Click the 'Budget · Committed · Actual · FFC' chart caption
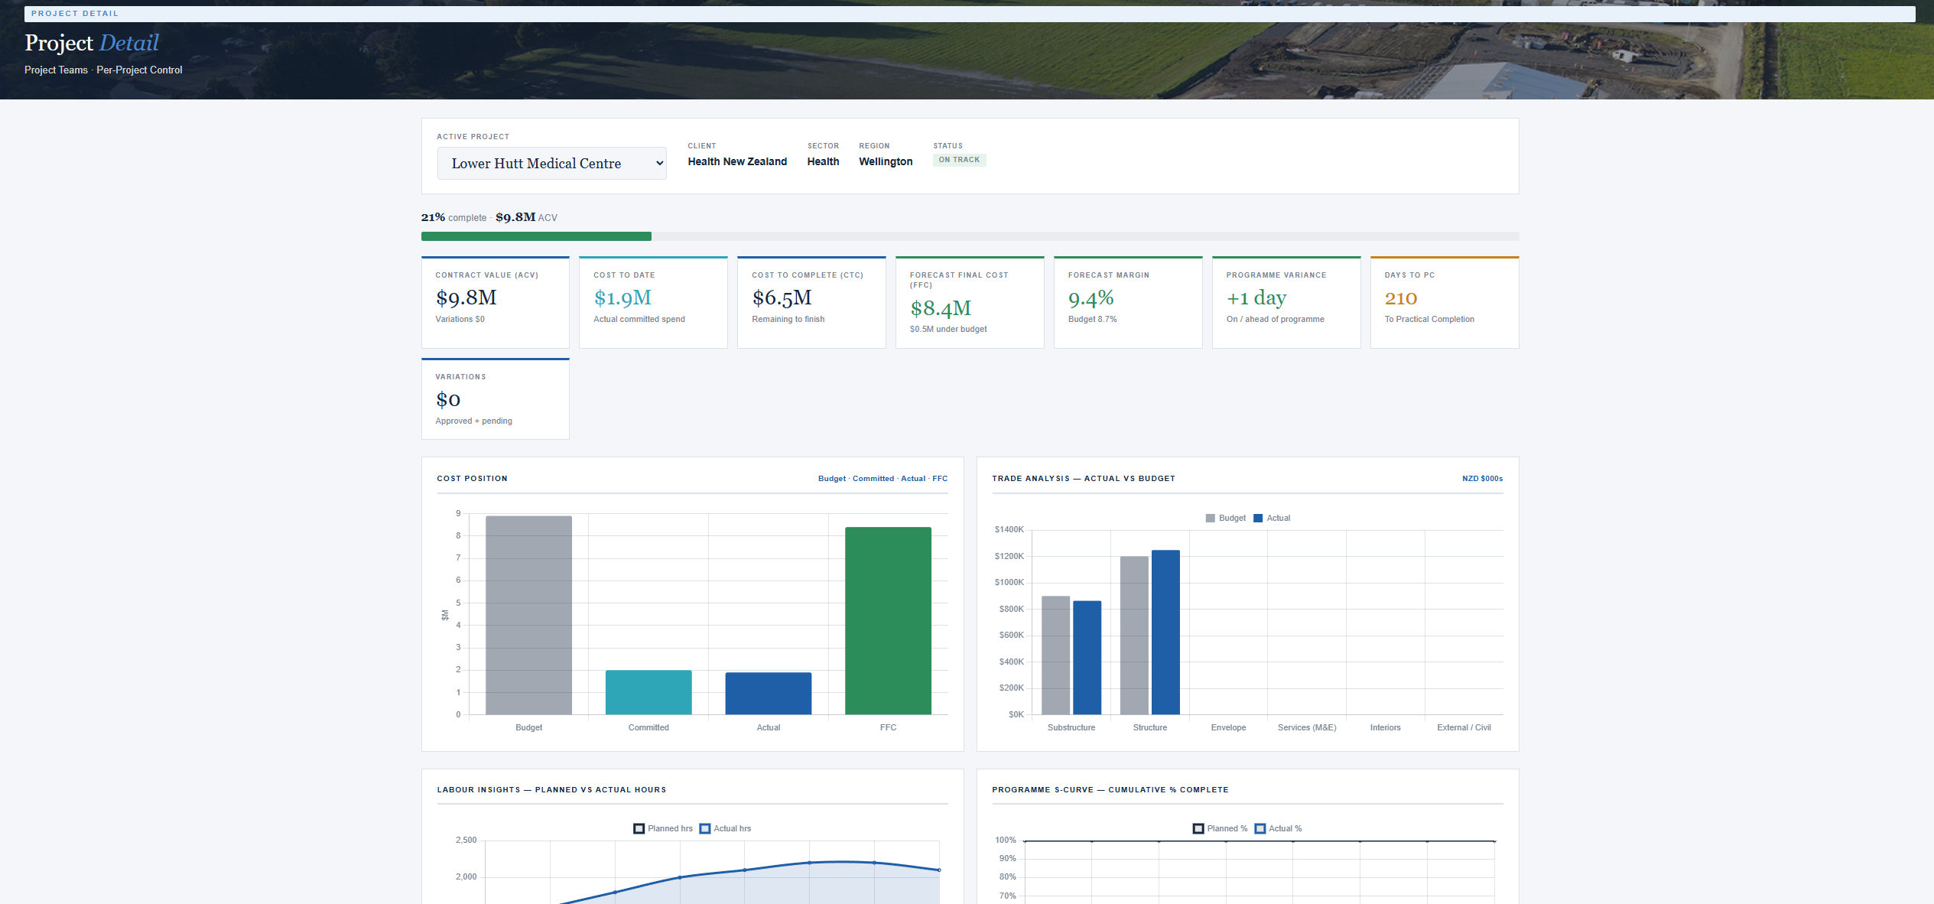The height and width of the screenshot is (904, 1934). pyautogui.click(x=882, y=479)
